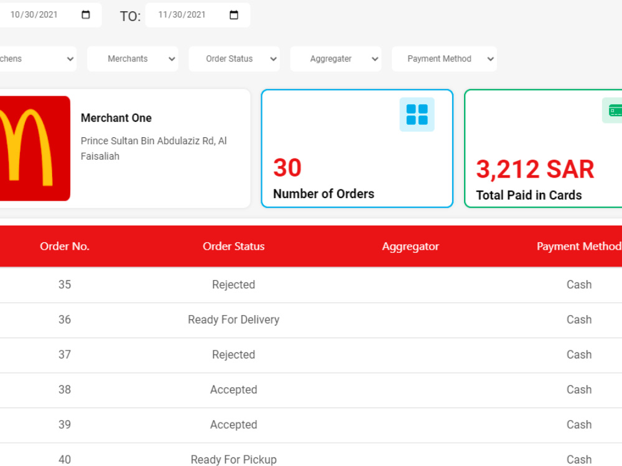
Task: Open calendar picker for 11/30/2021 date
Action: pyautogui.click(x=234, y=15)
